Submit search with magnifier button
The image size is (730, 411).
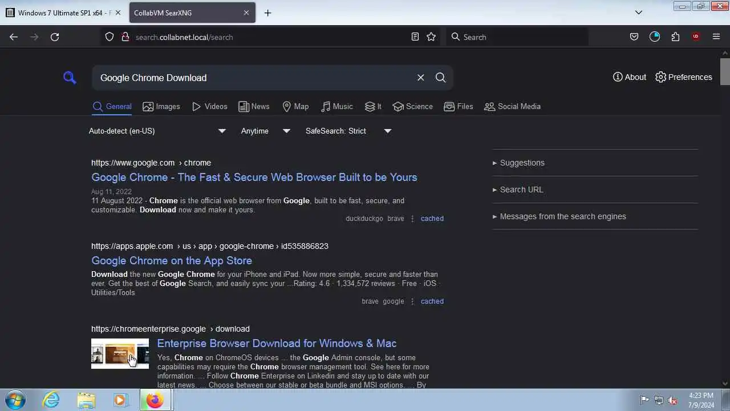pos(440,78)
